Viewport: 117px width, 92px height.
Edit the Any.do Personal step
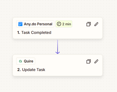96,24
